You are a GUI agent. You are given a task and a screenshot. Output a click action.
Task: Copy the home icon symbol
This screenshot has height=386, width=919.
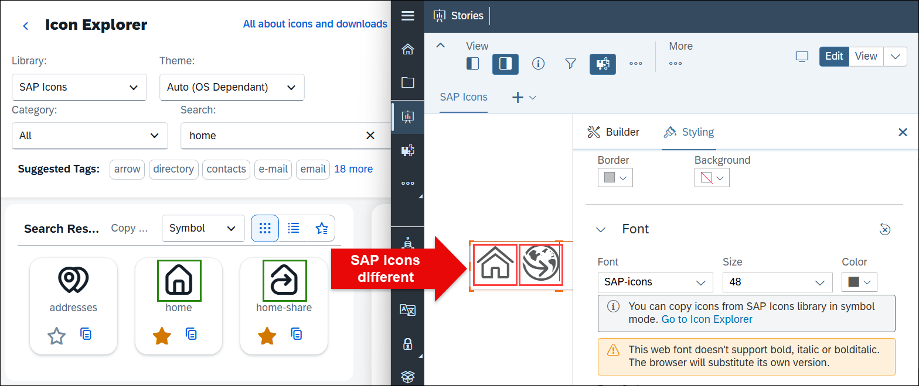coord(192,335)
